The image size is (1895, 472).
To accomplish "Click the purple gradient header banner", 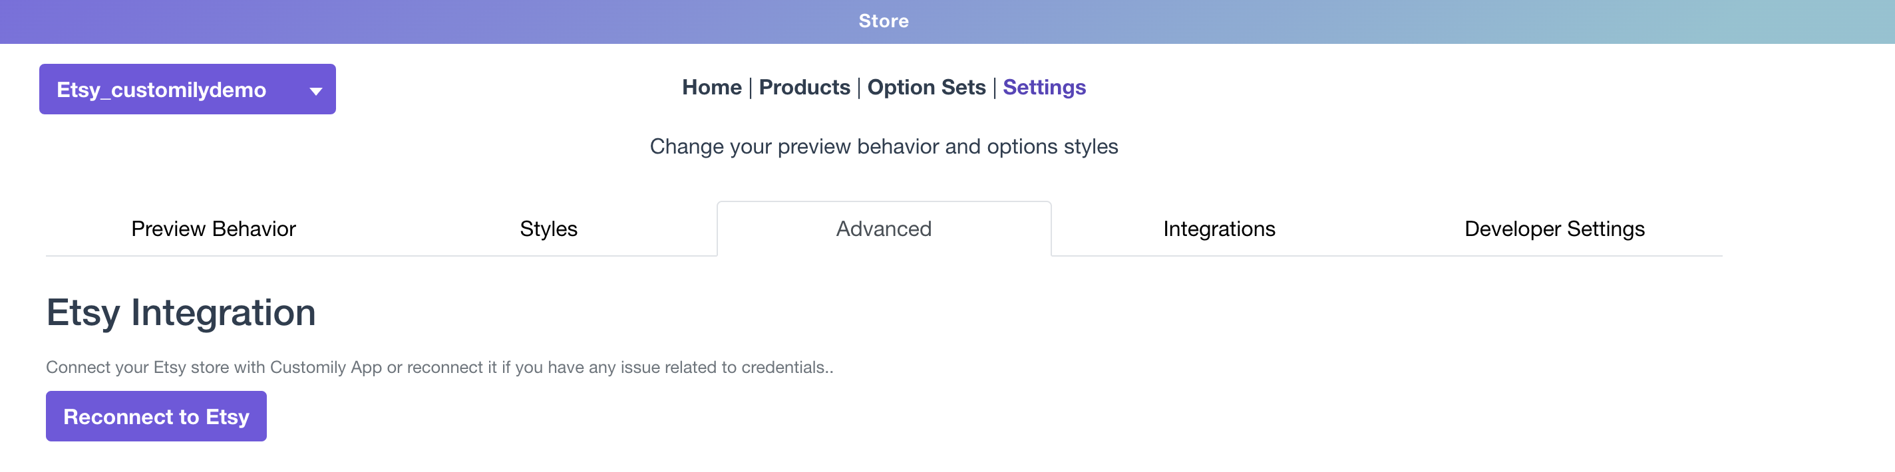I will pos(441,21).
